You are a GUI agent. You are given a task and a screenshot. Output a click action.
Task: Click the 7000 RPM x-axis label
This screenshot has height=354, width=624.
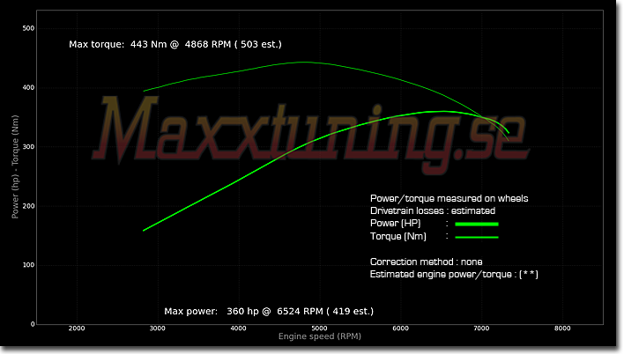(x=481, y=328)
